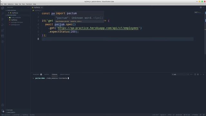The image size is (206, 116).
Task: Click the code minimap preview
Action: (x=198, y=13)
